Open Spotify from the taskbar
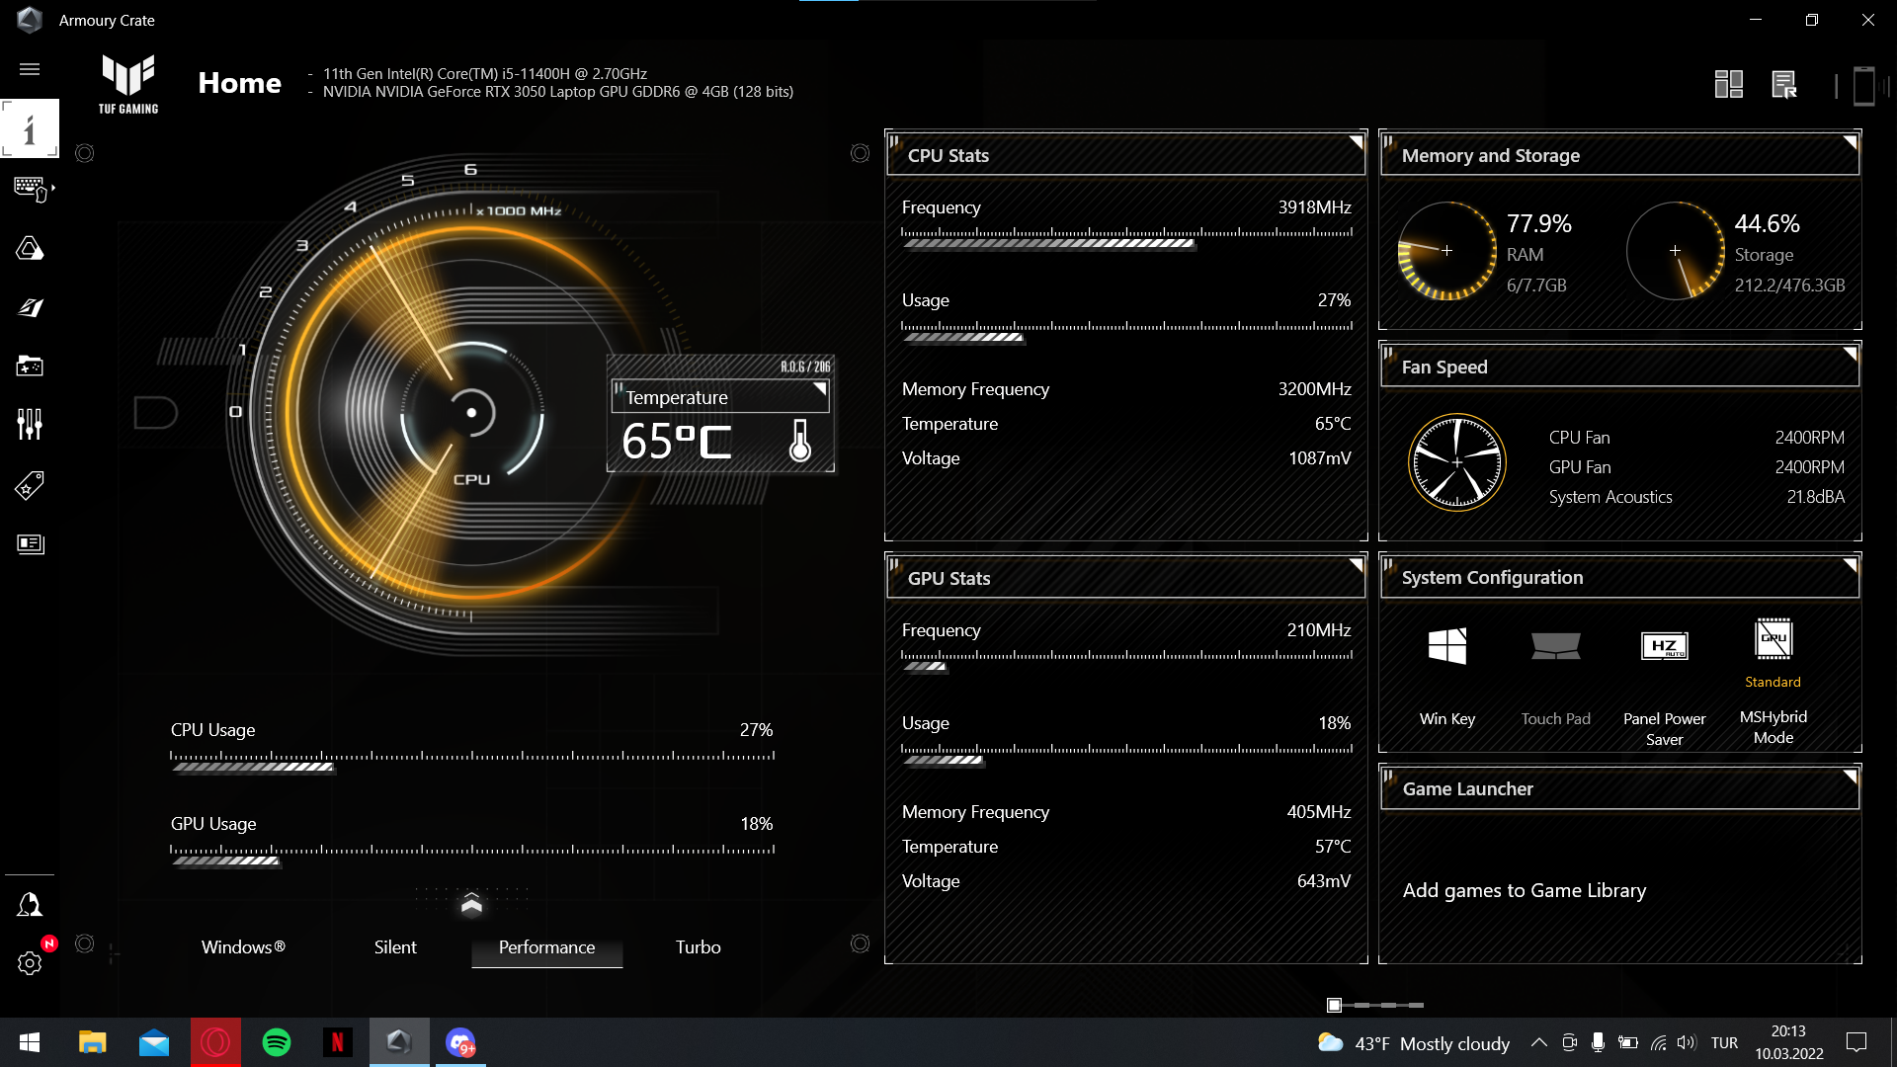1897x1067 pixels. coord(277,1042)
